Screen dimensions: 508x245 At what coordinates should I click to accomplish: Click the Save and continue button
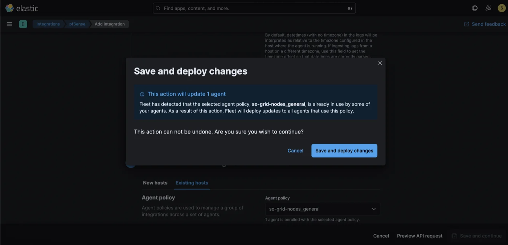[476, 236]
